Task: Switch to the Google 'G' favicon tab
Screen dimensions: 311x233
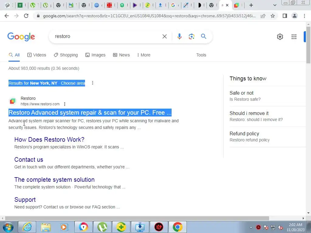Action: click(x=173, y=5)
